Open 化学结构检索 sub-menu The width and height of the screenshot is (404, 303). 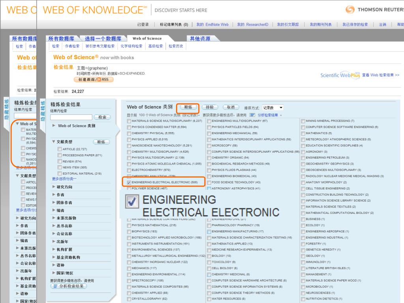(x=131, y=46)
